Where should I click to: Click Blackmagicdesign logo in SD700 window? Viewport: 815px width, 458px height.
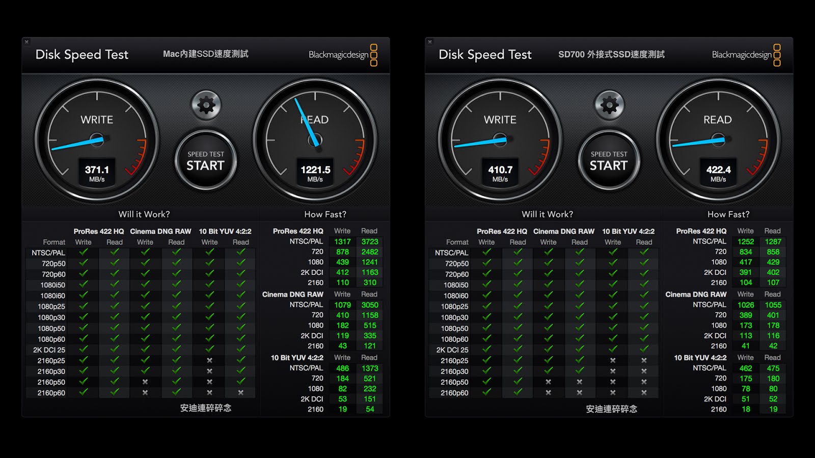coord(746,55)
